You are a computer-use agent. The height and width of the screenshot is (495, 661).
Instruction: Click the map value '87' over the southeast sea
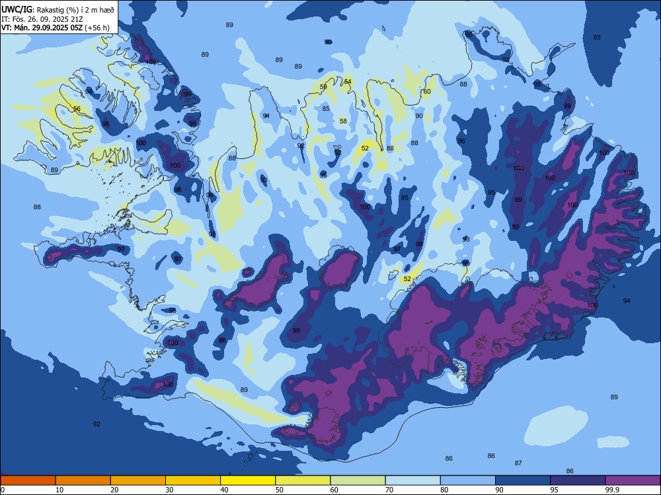pos(518,463)
